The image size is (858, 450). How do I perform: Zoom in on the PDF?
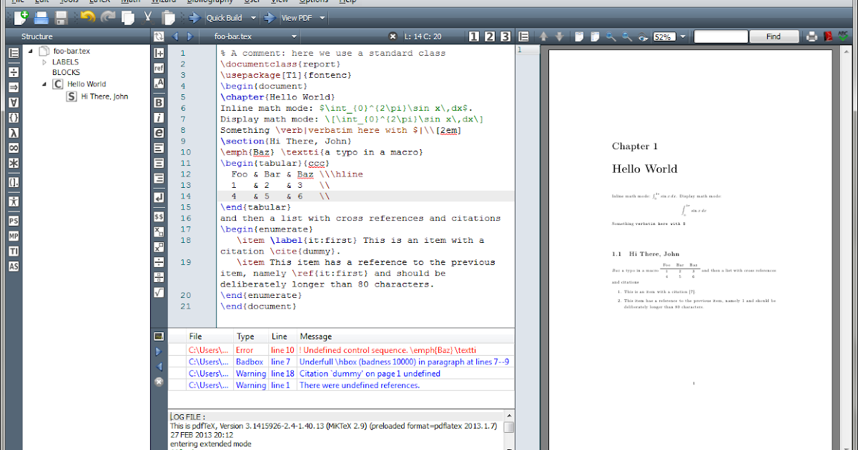point(611,36)
